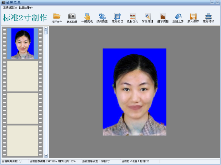221x165 pixels.
Task: Select the portrait thumbnail in film strip
Action: (23, 43)
